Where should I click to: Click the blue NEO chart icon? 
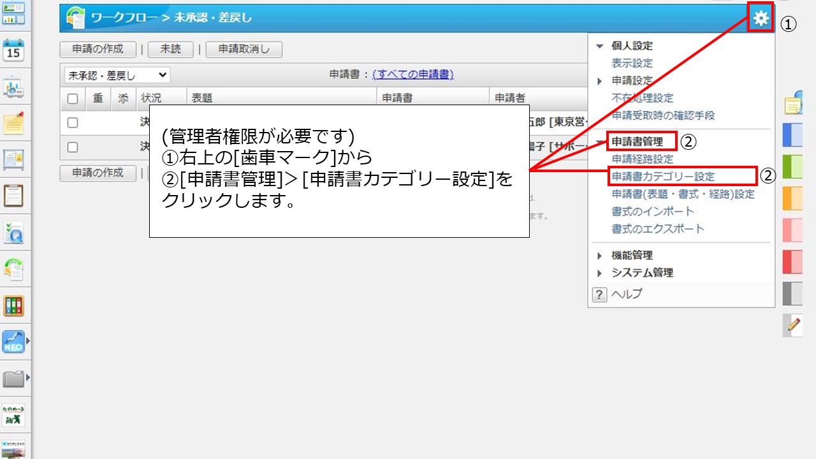pos(13,342)
